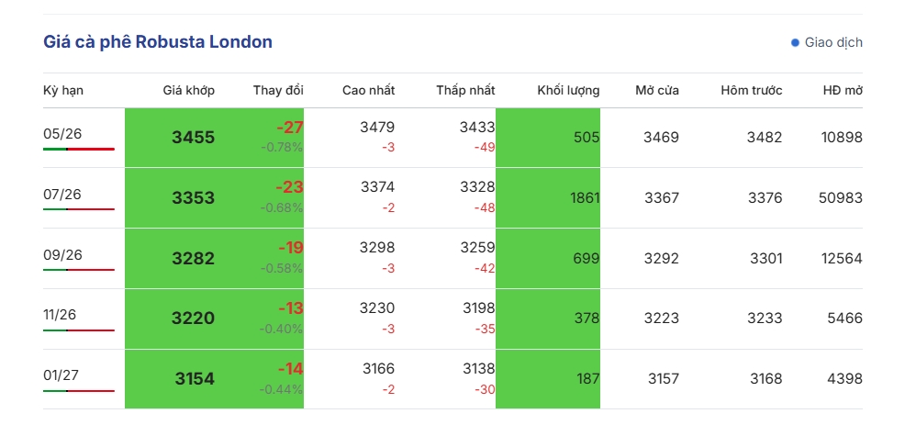
Task: Click the matched price 3455 cell
Action: click(x=193, y=138)
